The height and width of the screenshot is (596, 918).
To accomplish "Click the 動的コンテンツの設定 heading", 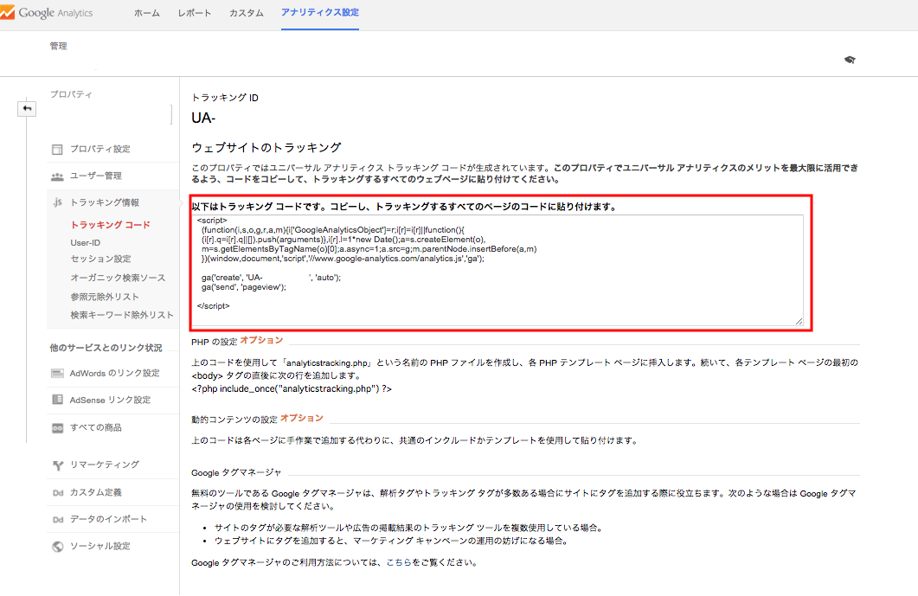I will tap(234, 420).
